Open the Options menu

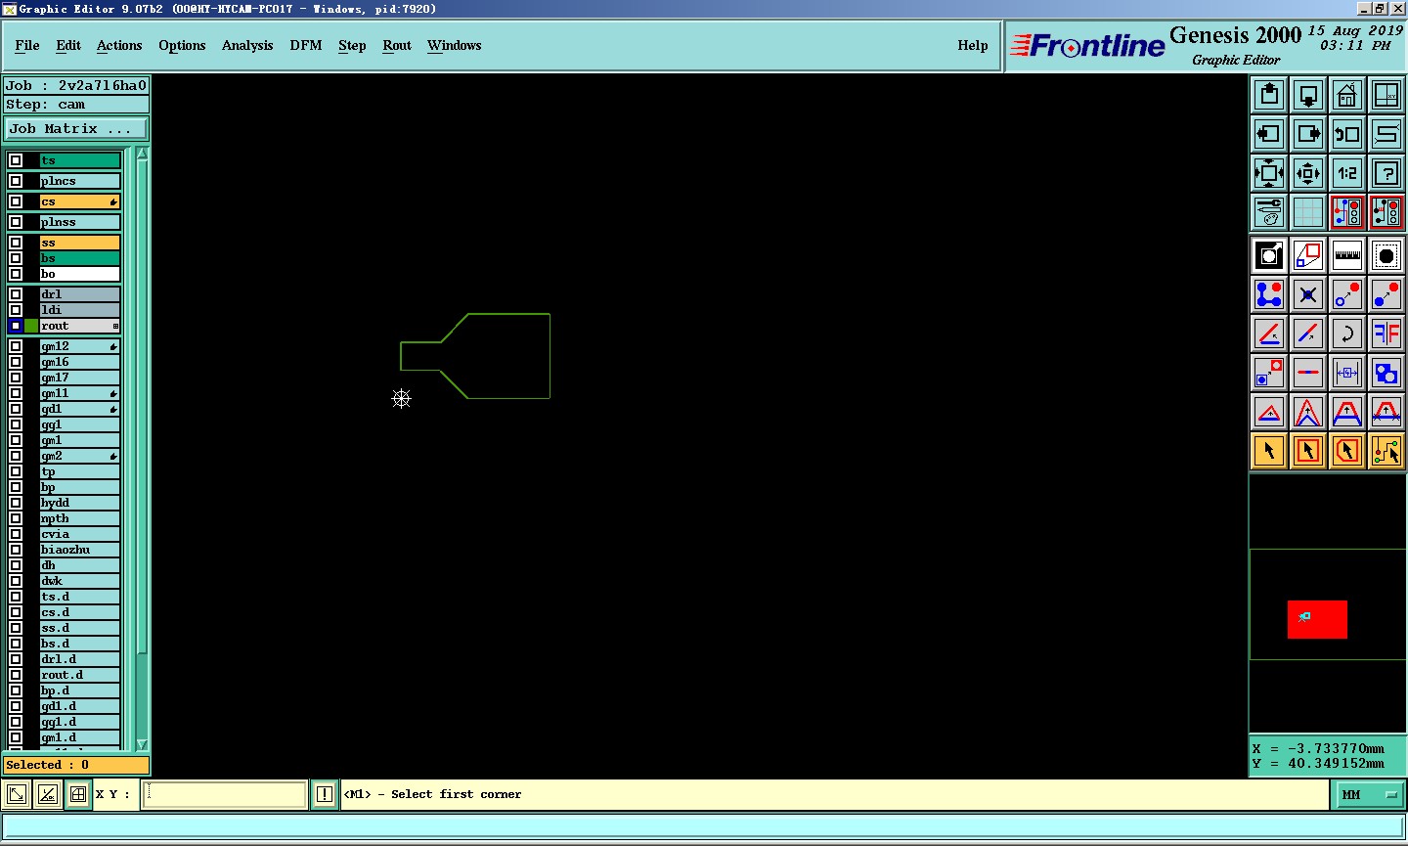(x=182, y=46)
